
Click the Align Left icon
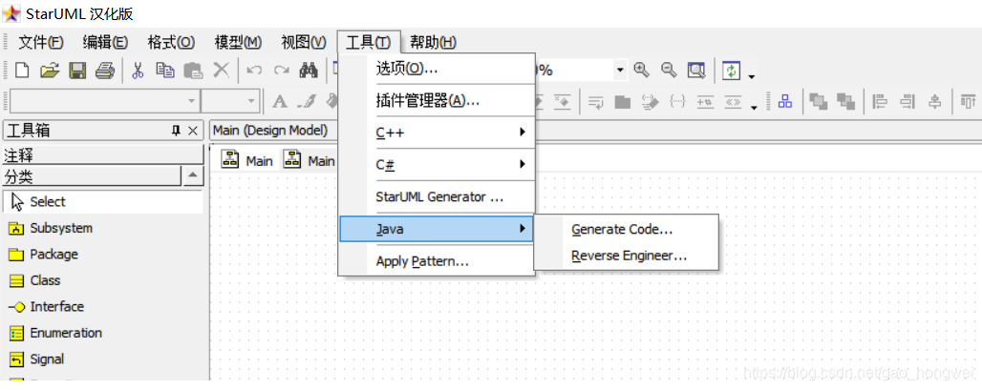click(x=879, y=101)
